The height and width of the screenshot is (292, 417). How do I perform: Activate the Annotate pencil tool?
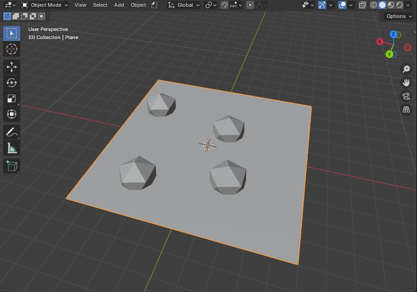pos(11,133)
